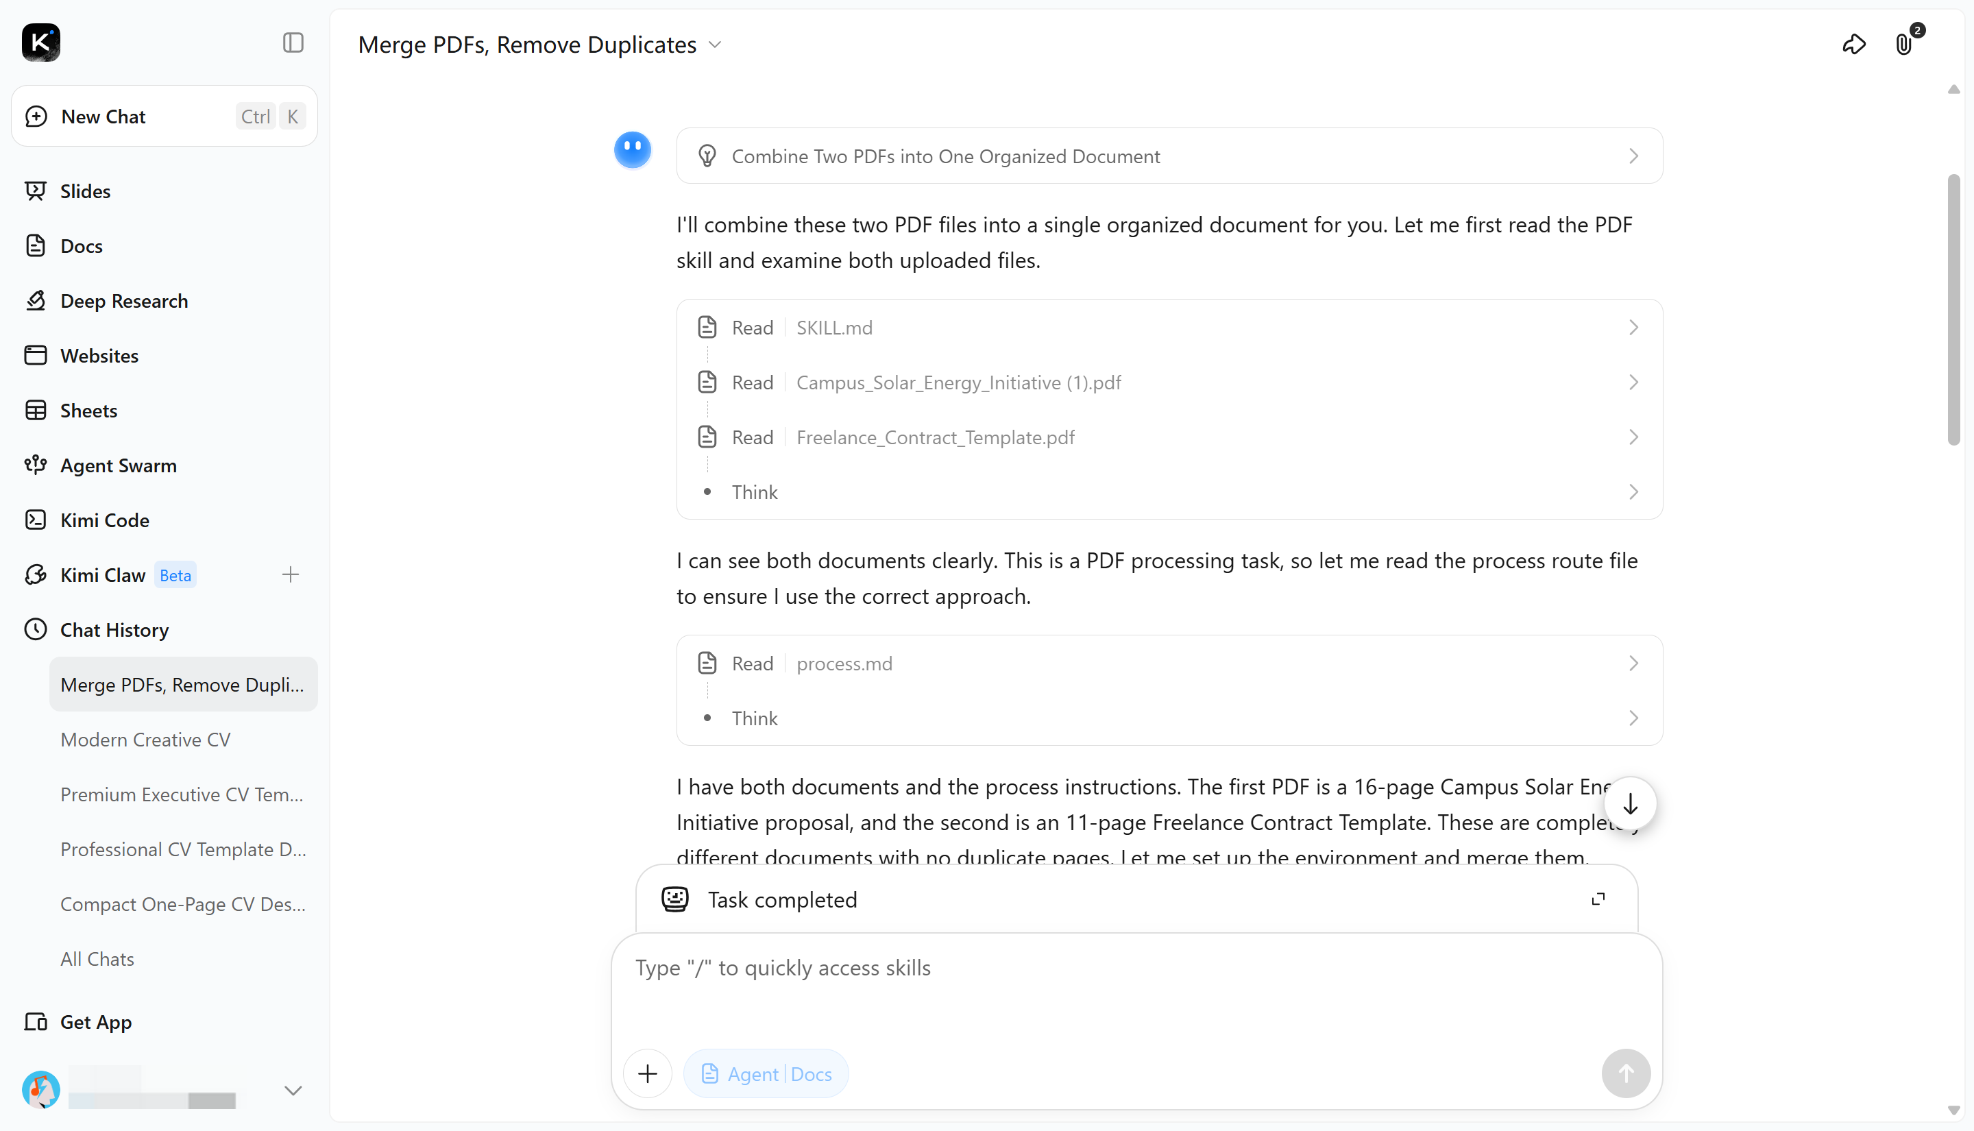The width and height of the screenshot is (1974, 1131).
Task: Start a New Chat
Action: (x=164, y=117)
